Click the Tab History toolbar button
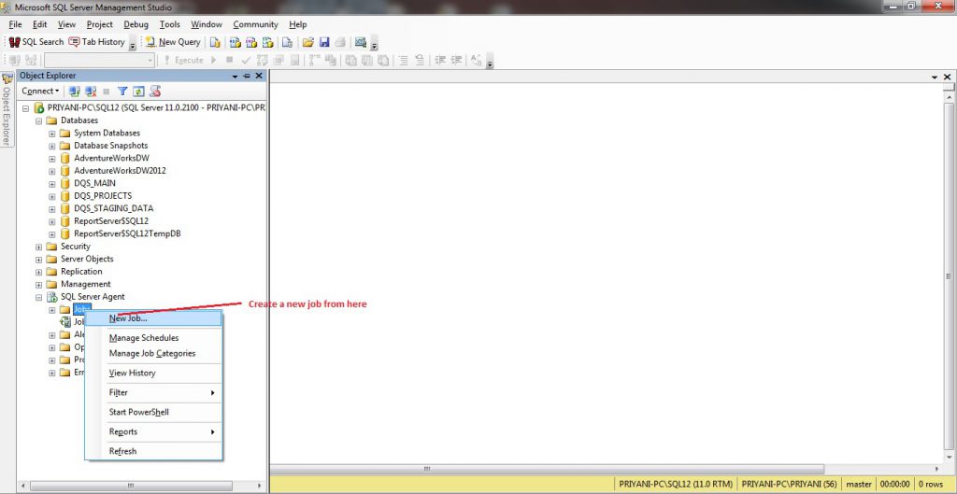 (x=96, y=42)
